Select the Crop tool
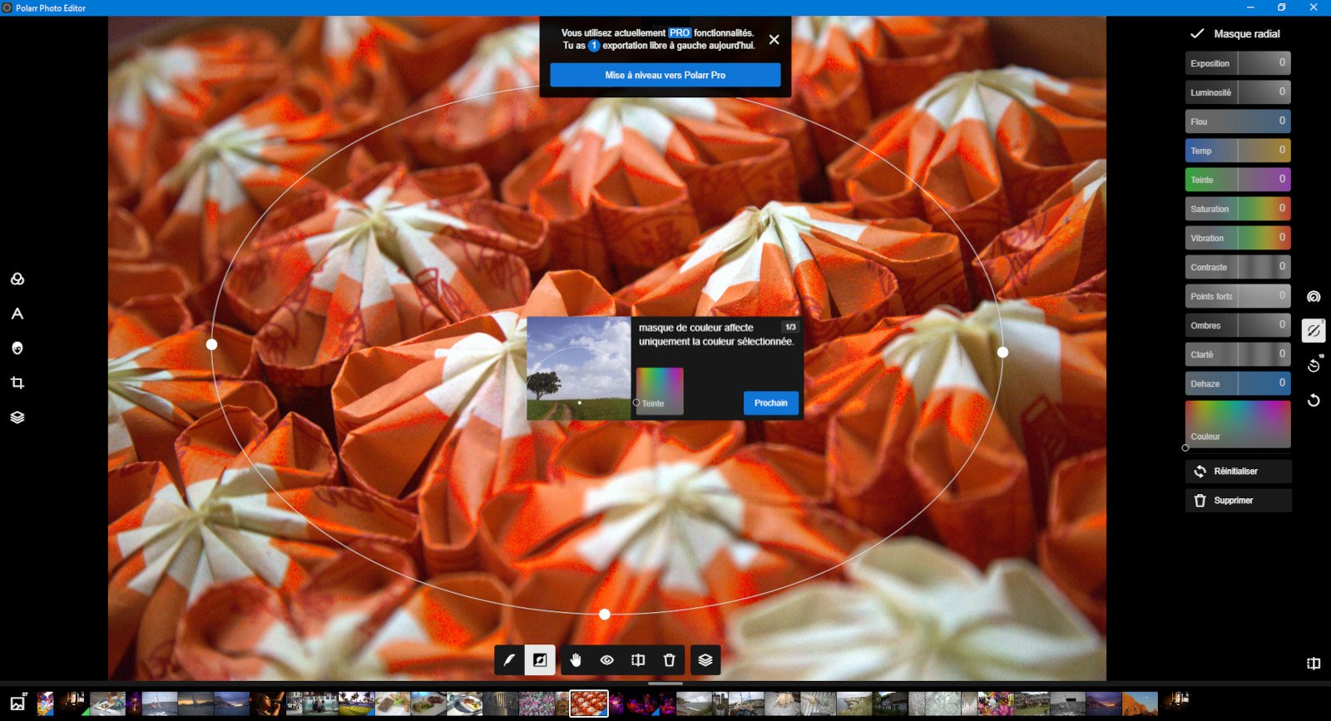 point(17,383)
